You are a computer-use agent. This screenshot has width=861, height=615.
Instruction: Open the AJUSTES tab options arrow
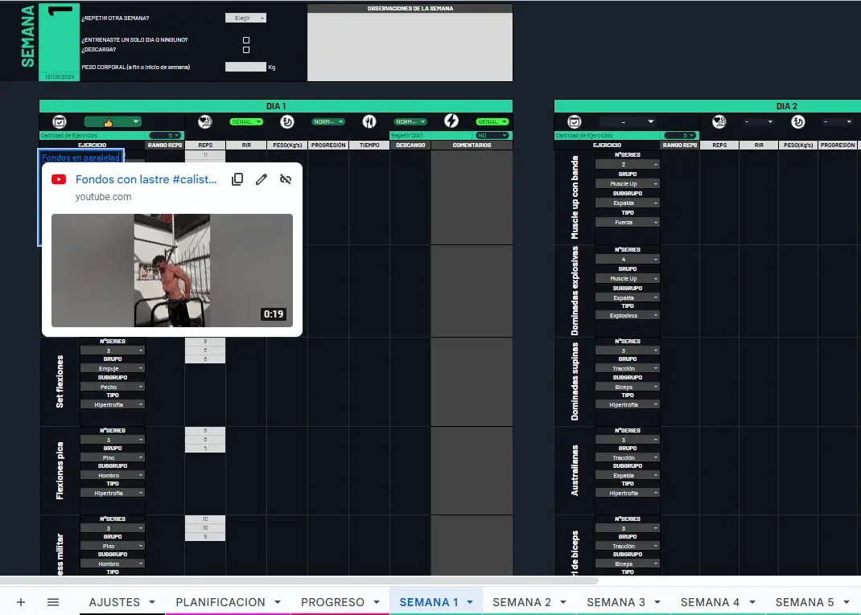click(152, 602)
